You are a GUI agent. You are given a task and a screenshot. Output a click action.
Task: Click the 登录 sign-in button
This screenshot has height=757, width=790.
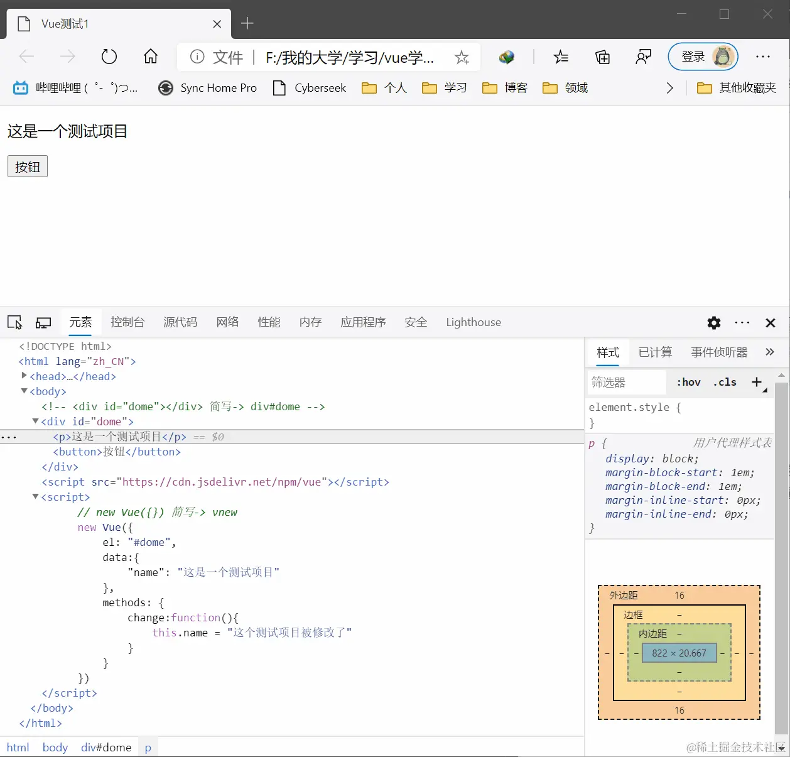(703, 57)
